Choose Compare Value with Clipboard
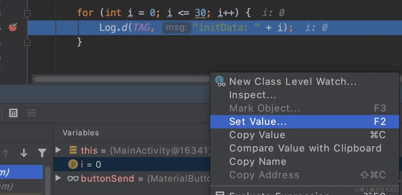Image resolution: width=402 pixels, height=195 pixels. pos(305,148)
